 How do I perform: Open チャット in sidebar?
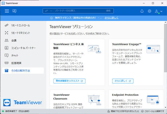[x=23, y=55]
